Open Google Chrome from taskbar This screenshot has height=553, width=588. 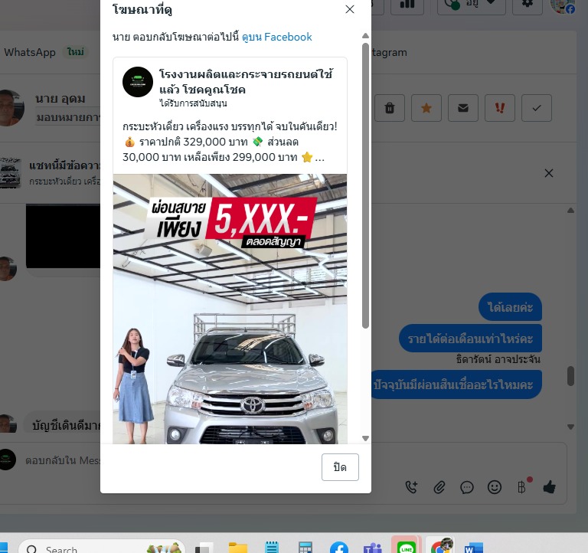tap(440, 546)
